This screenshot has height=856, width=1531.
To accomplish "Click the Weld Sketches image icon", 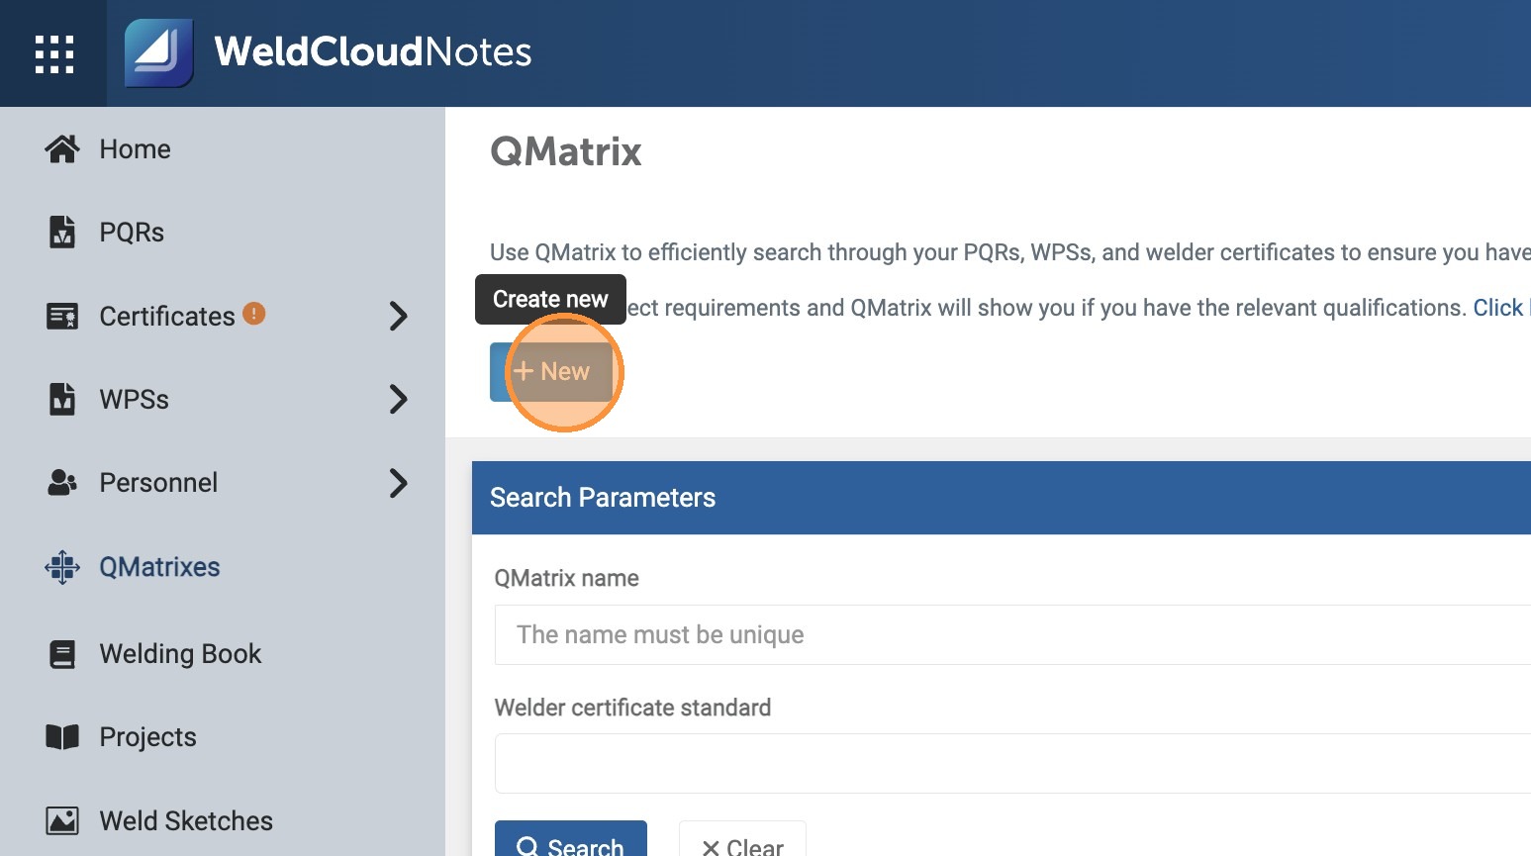I will coord(62,821).
